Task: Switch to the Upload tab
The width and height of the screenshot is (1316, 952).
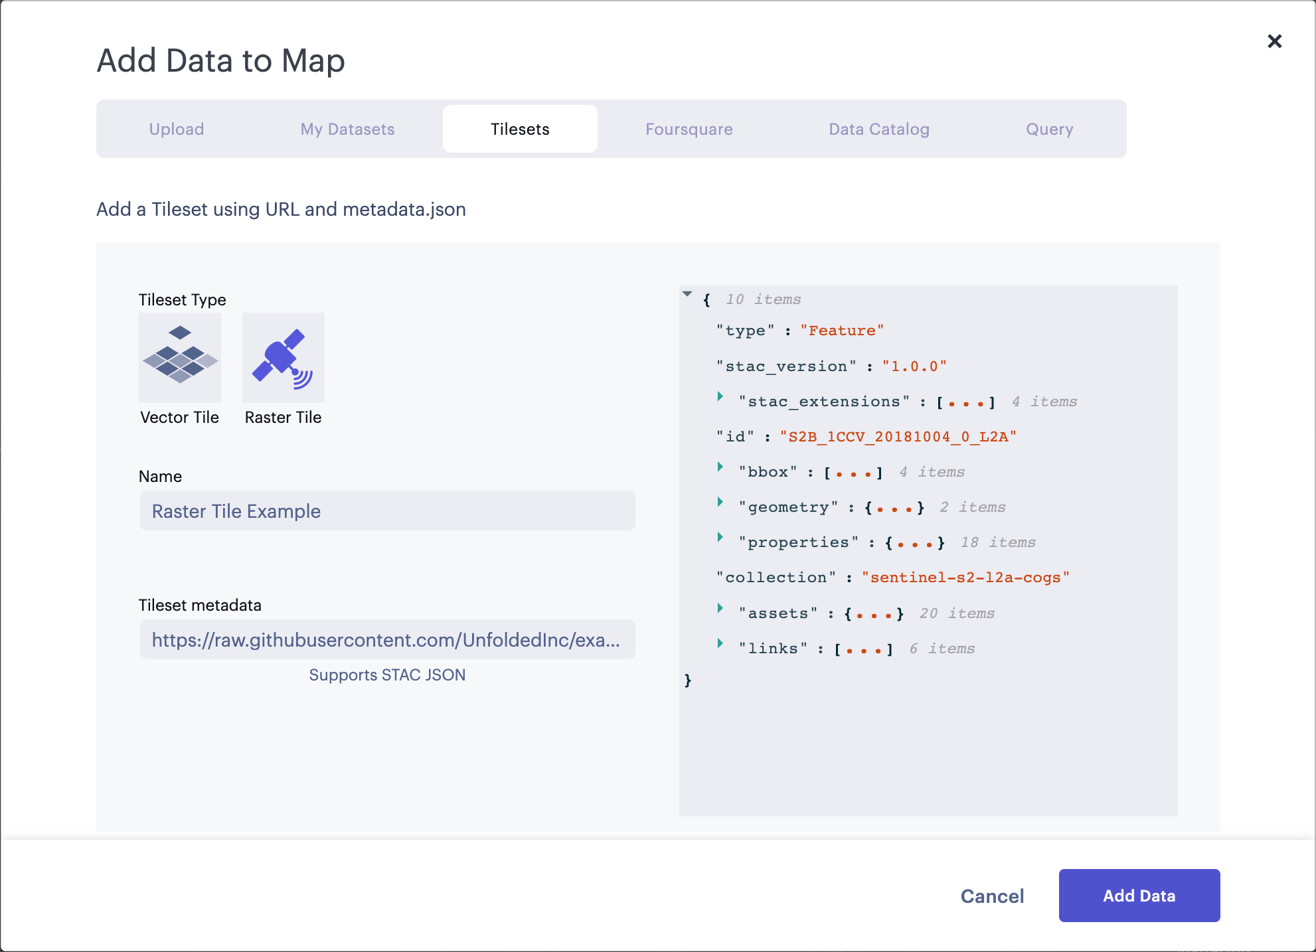Action: (177, 129)
